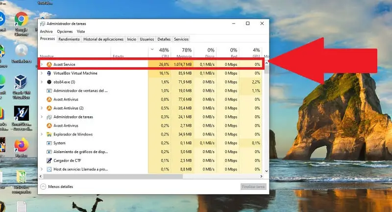Image resolution: width=392 pixels, height=212 pixels.
Task: Switch to the Rendimiento tab
Action: [69, 39]
